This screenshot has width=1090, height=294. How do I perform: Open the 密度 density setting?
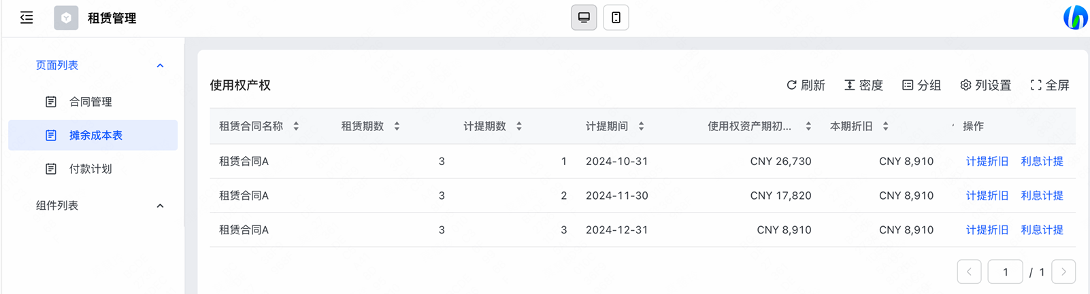pyautogui.click(x=863, y=85)
